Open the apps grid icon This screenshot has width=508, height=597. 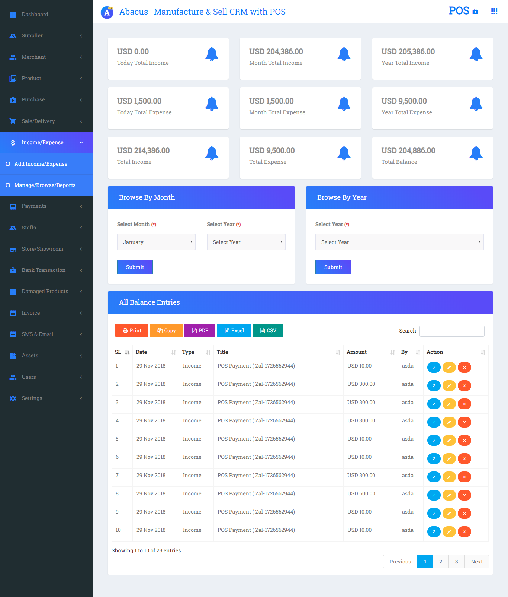pos(494,11)
